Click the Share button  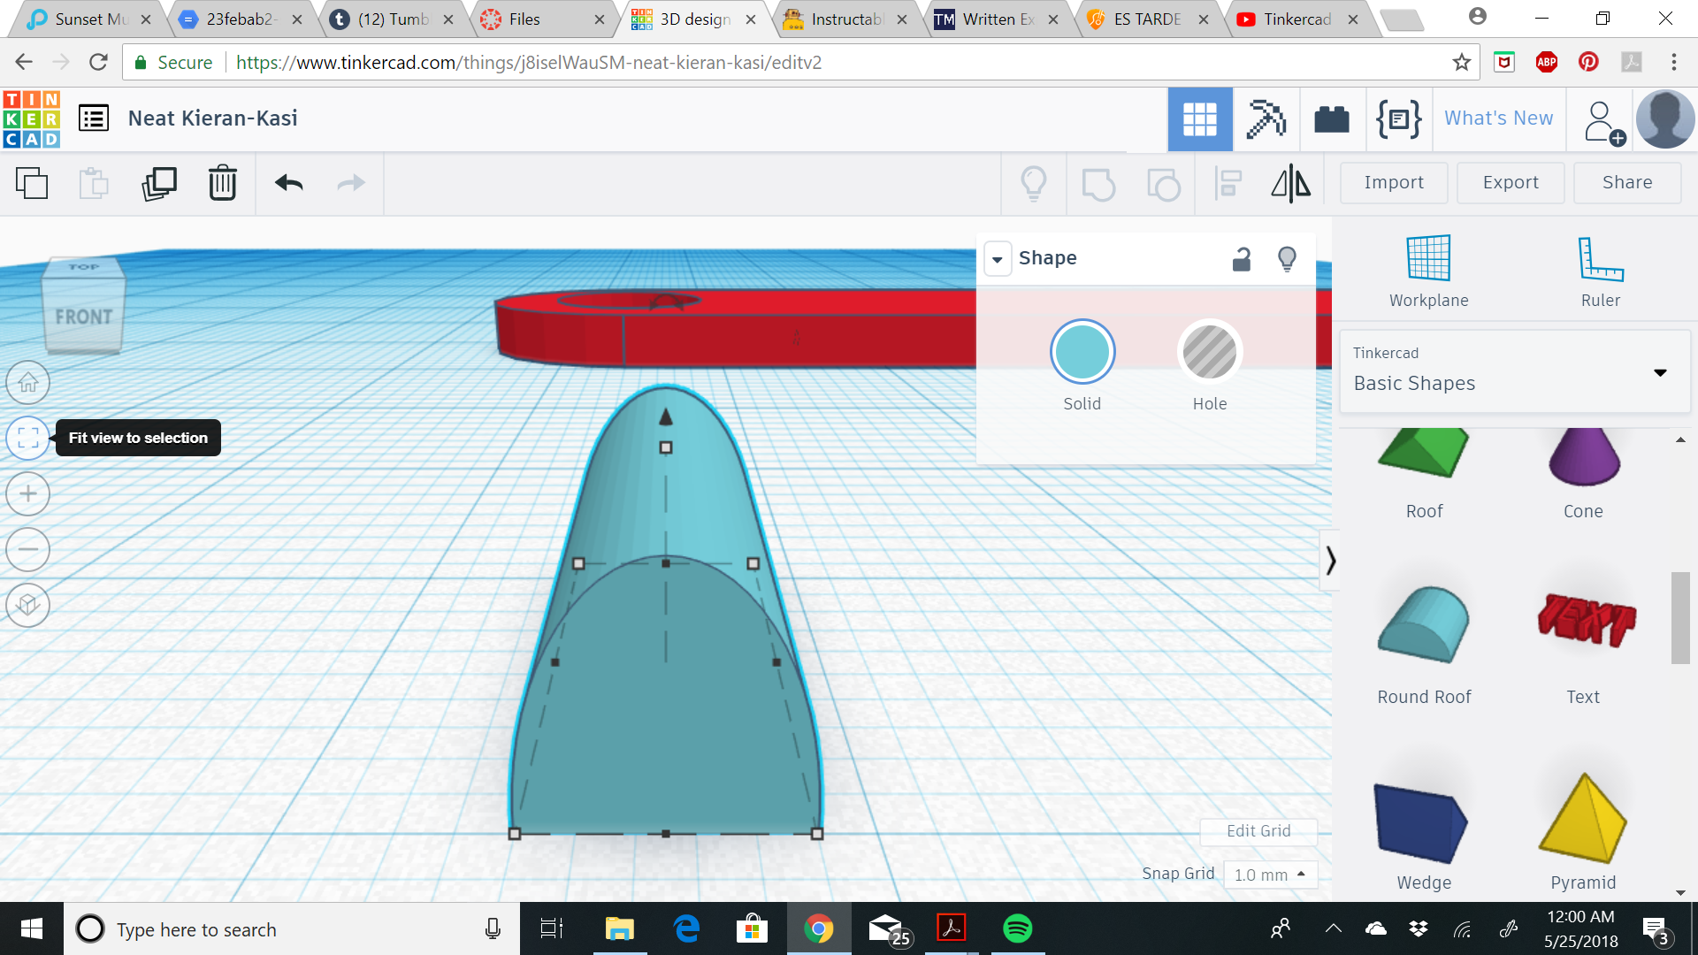pyautogui.click(x=1627, y=182)
